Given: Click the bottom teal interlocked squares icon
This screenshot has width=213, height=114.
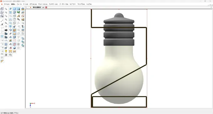Looking at the screenshot, I should [23, 46].
